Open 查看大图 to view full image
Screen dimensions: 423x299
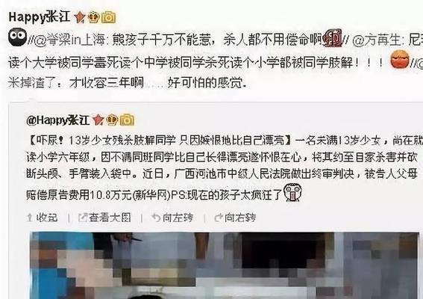coord(104,218)
